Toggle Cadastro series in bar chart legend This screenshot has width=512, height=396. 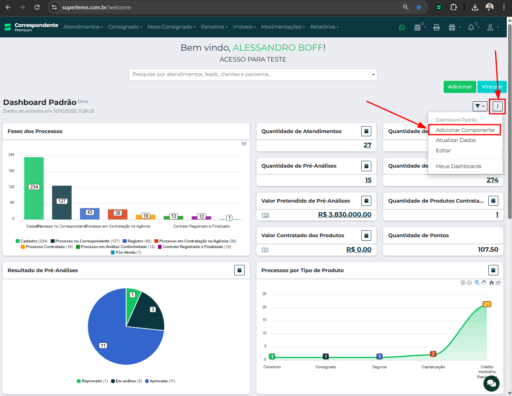click(32, 241)
